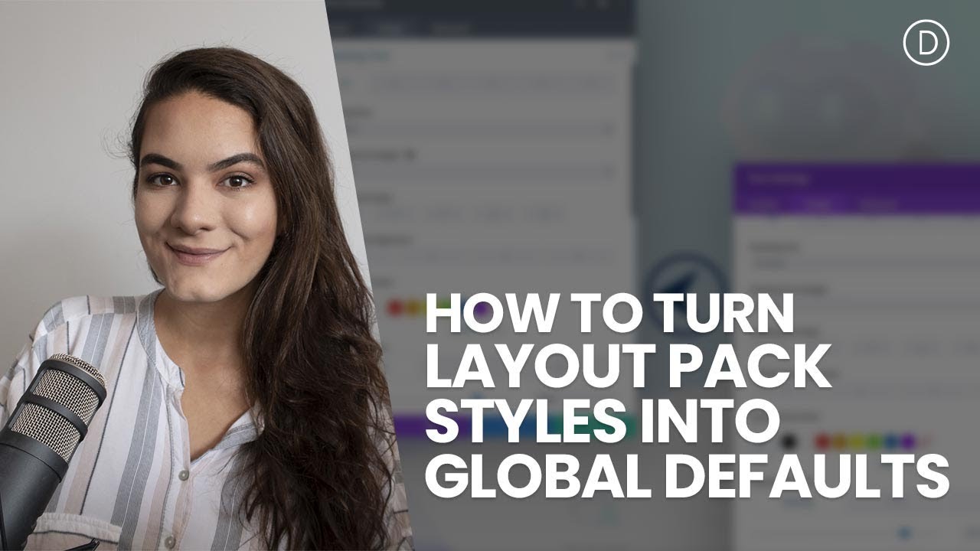Click the "HOW TO TURN" title line
The height and width of the screenshot is (551, 980).
(610, 315)
